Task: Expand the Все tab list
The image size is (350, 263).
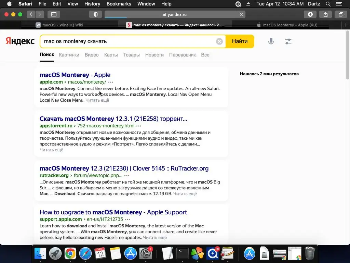Action: point(205,55)
